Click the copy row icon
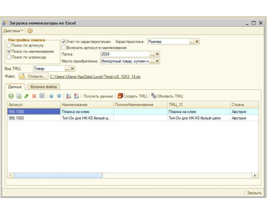This screenshot has width=267, height=214. 19,96
